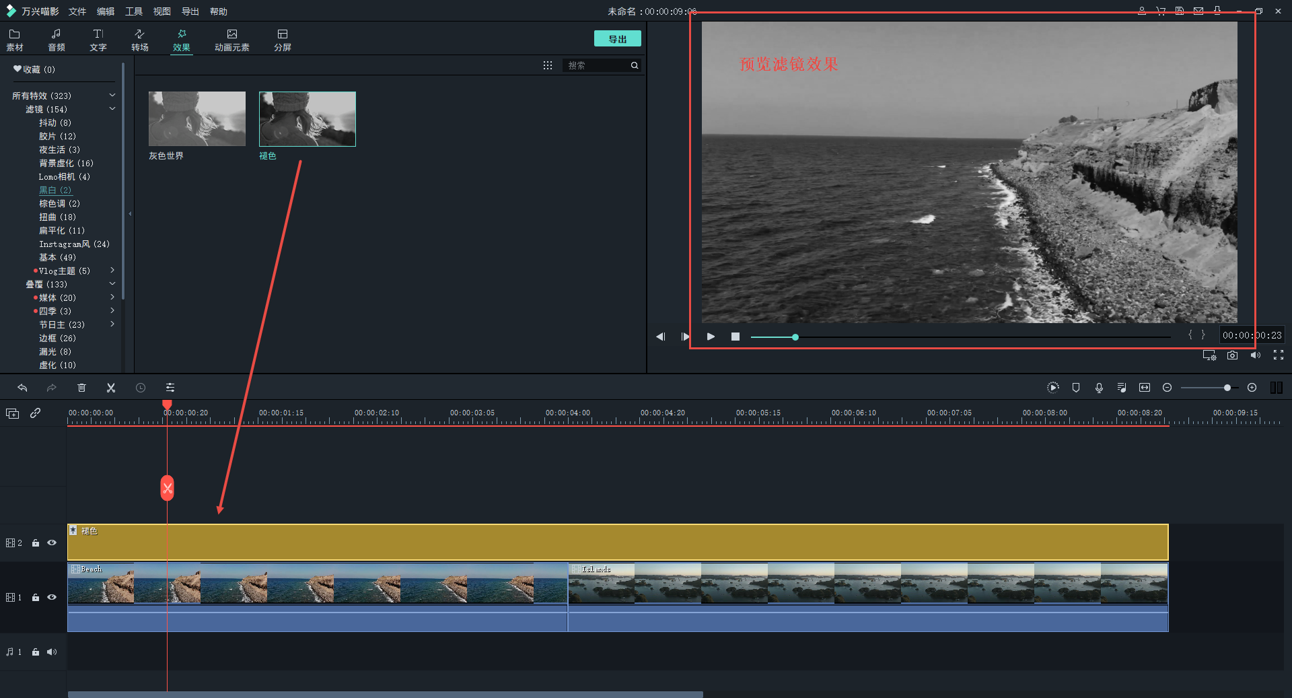Screen dimensions: 1292x698
Task: Expand the Vlog主题 (5) category
Action: click(x=112, y=271)
